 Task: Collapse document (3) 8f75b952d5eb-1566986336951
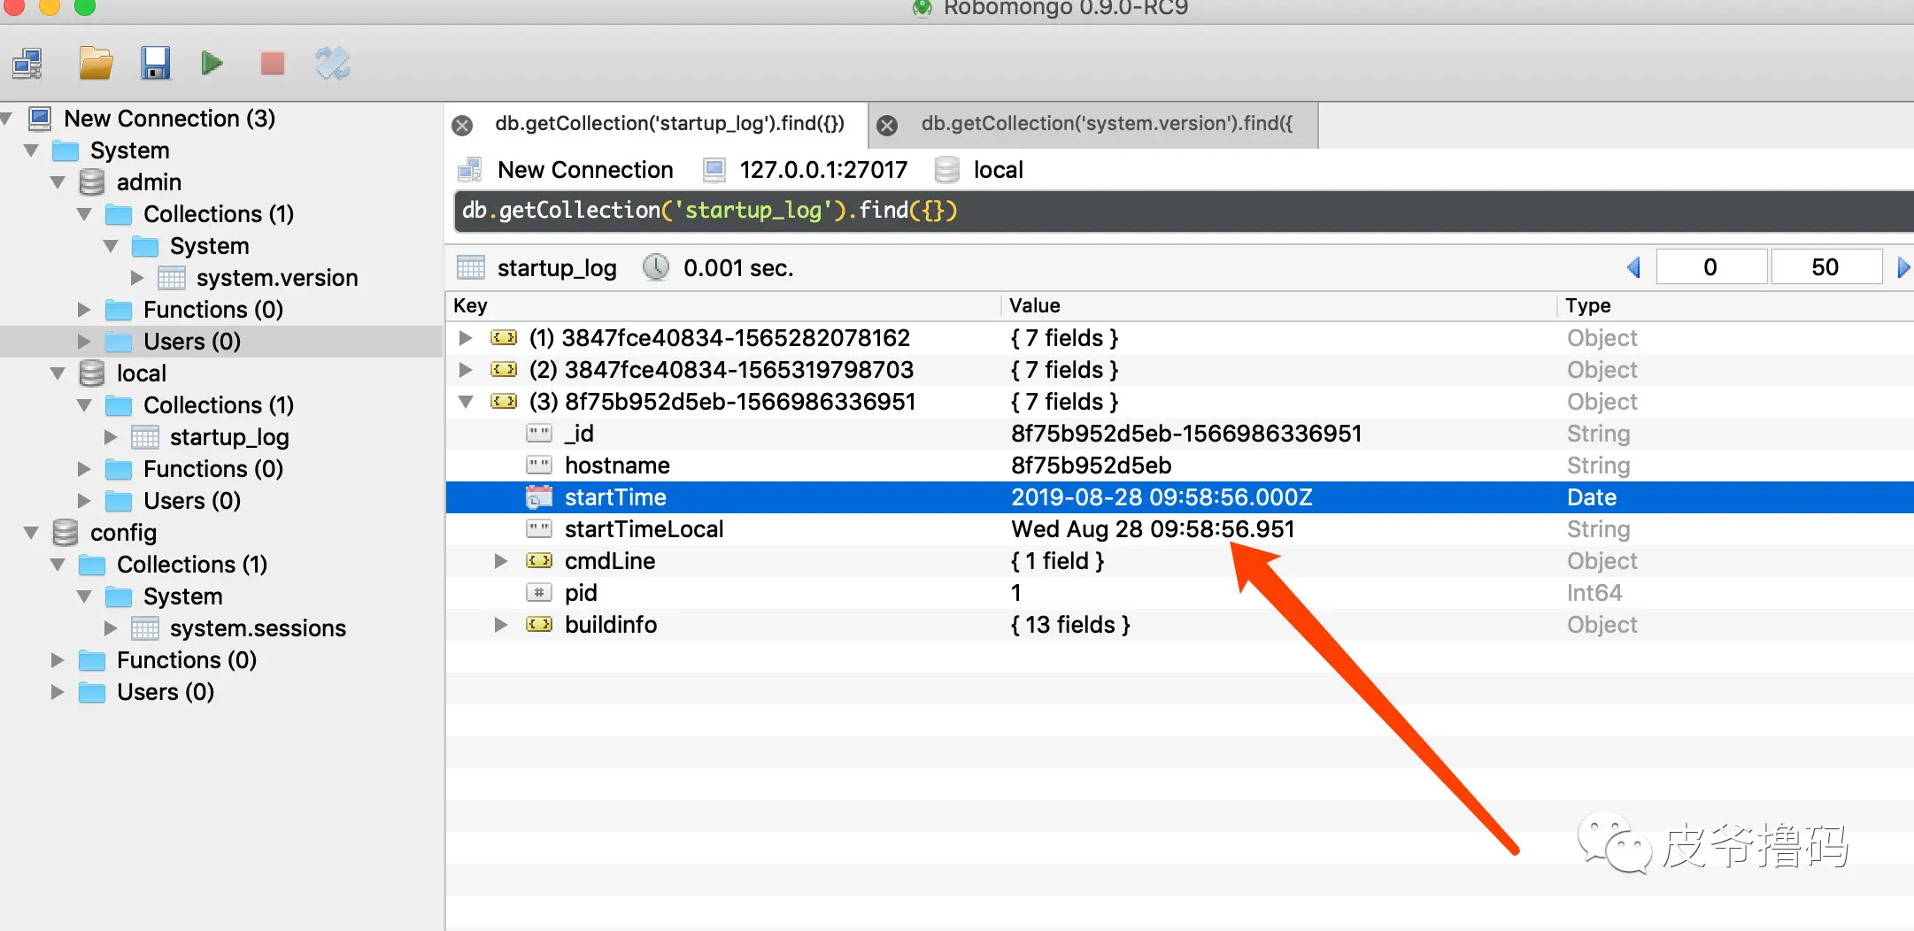(x=466, y=402)
